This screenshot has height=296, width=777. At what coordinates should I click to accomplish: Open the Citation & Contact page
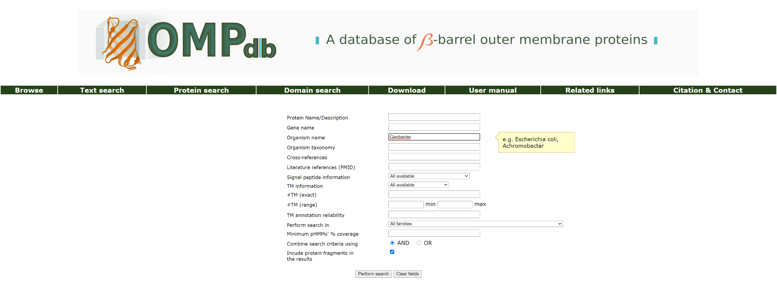point(708,90)
